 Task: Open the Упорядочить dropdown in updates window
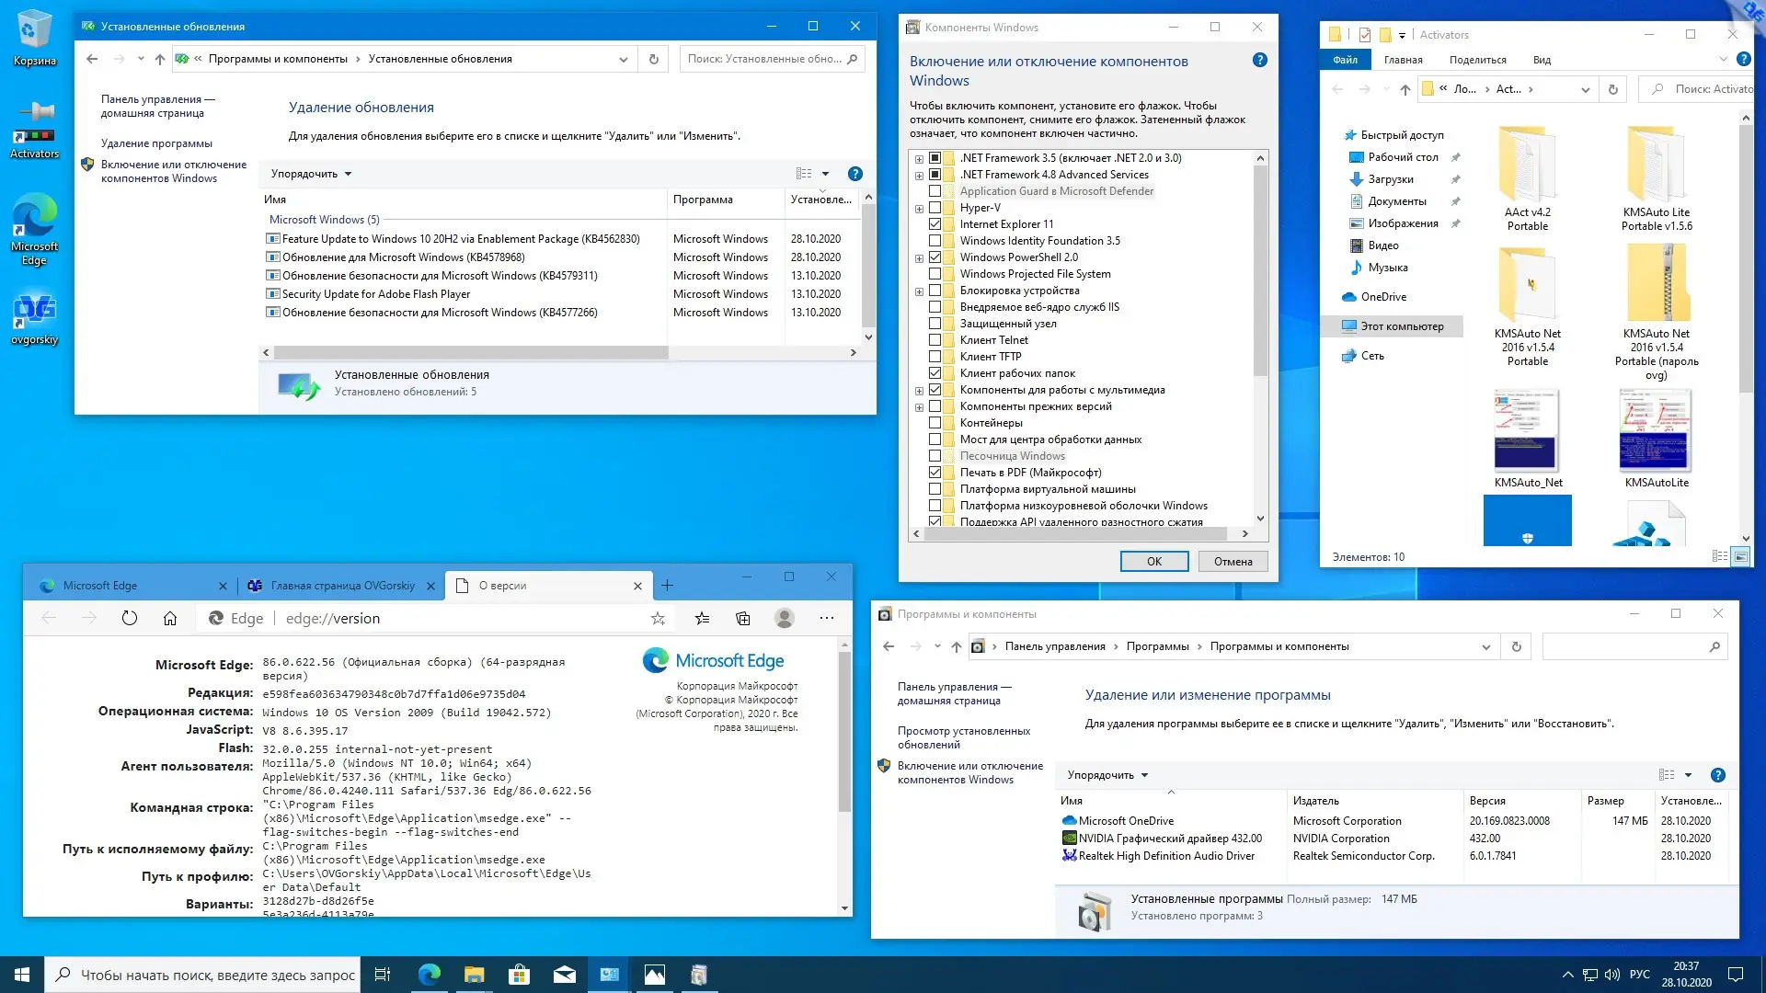[x=311, y=174]
